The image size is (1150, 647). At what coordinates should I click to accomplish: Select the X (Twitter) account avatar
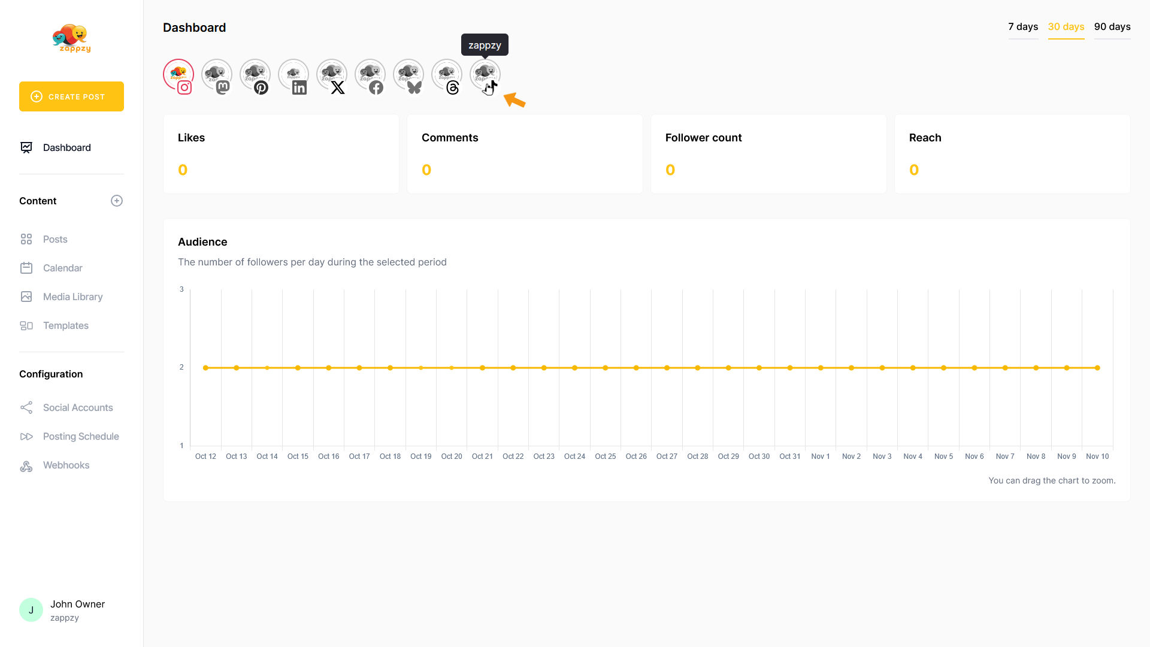[332, 75]
